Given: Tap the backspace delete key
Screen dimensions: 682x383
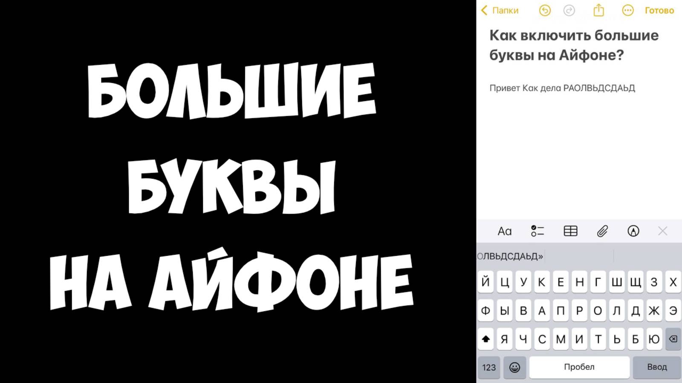Looking at the screenshot, I should point(673,339).
